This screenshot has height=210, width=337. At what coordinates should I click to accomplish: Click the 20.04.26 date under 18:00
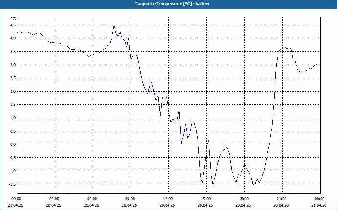[243, 205]
